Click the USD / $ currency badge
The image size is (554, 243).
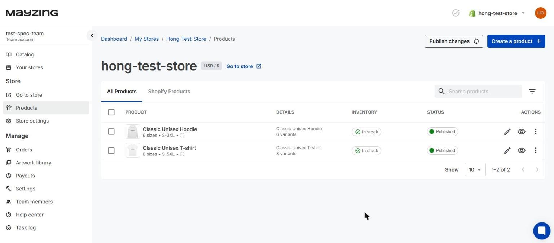(x=211, y=66)
